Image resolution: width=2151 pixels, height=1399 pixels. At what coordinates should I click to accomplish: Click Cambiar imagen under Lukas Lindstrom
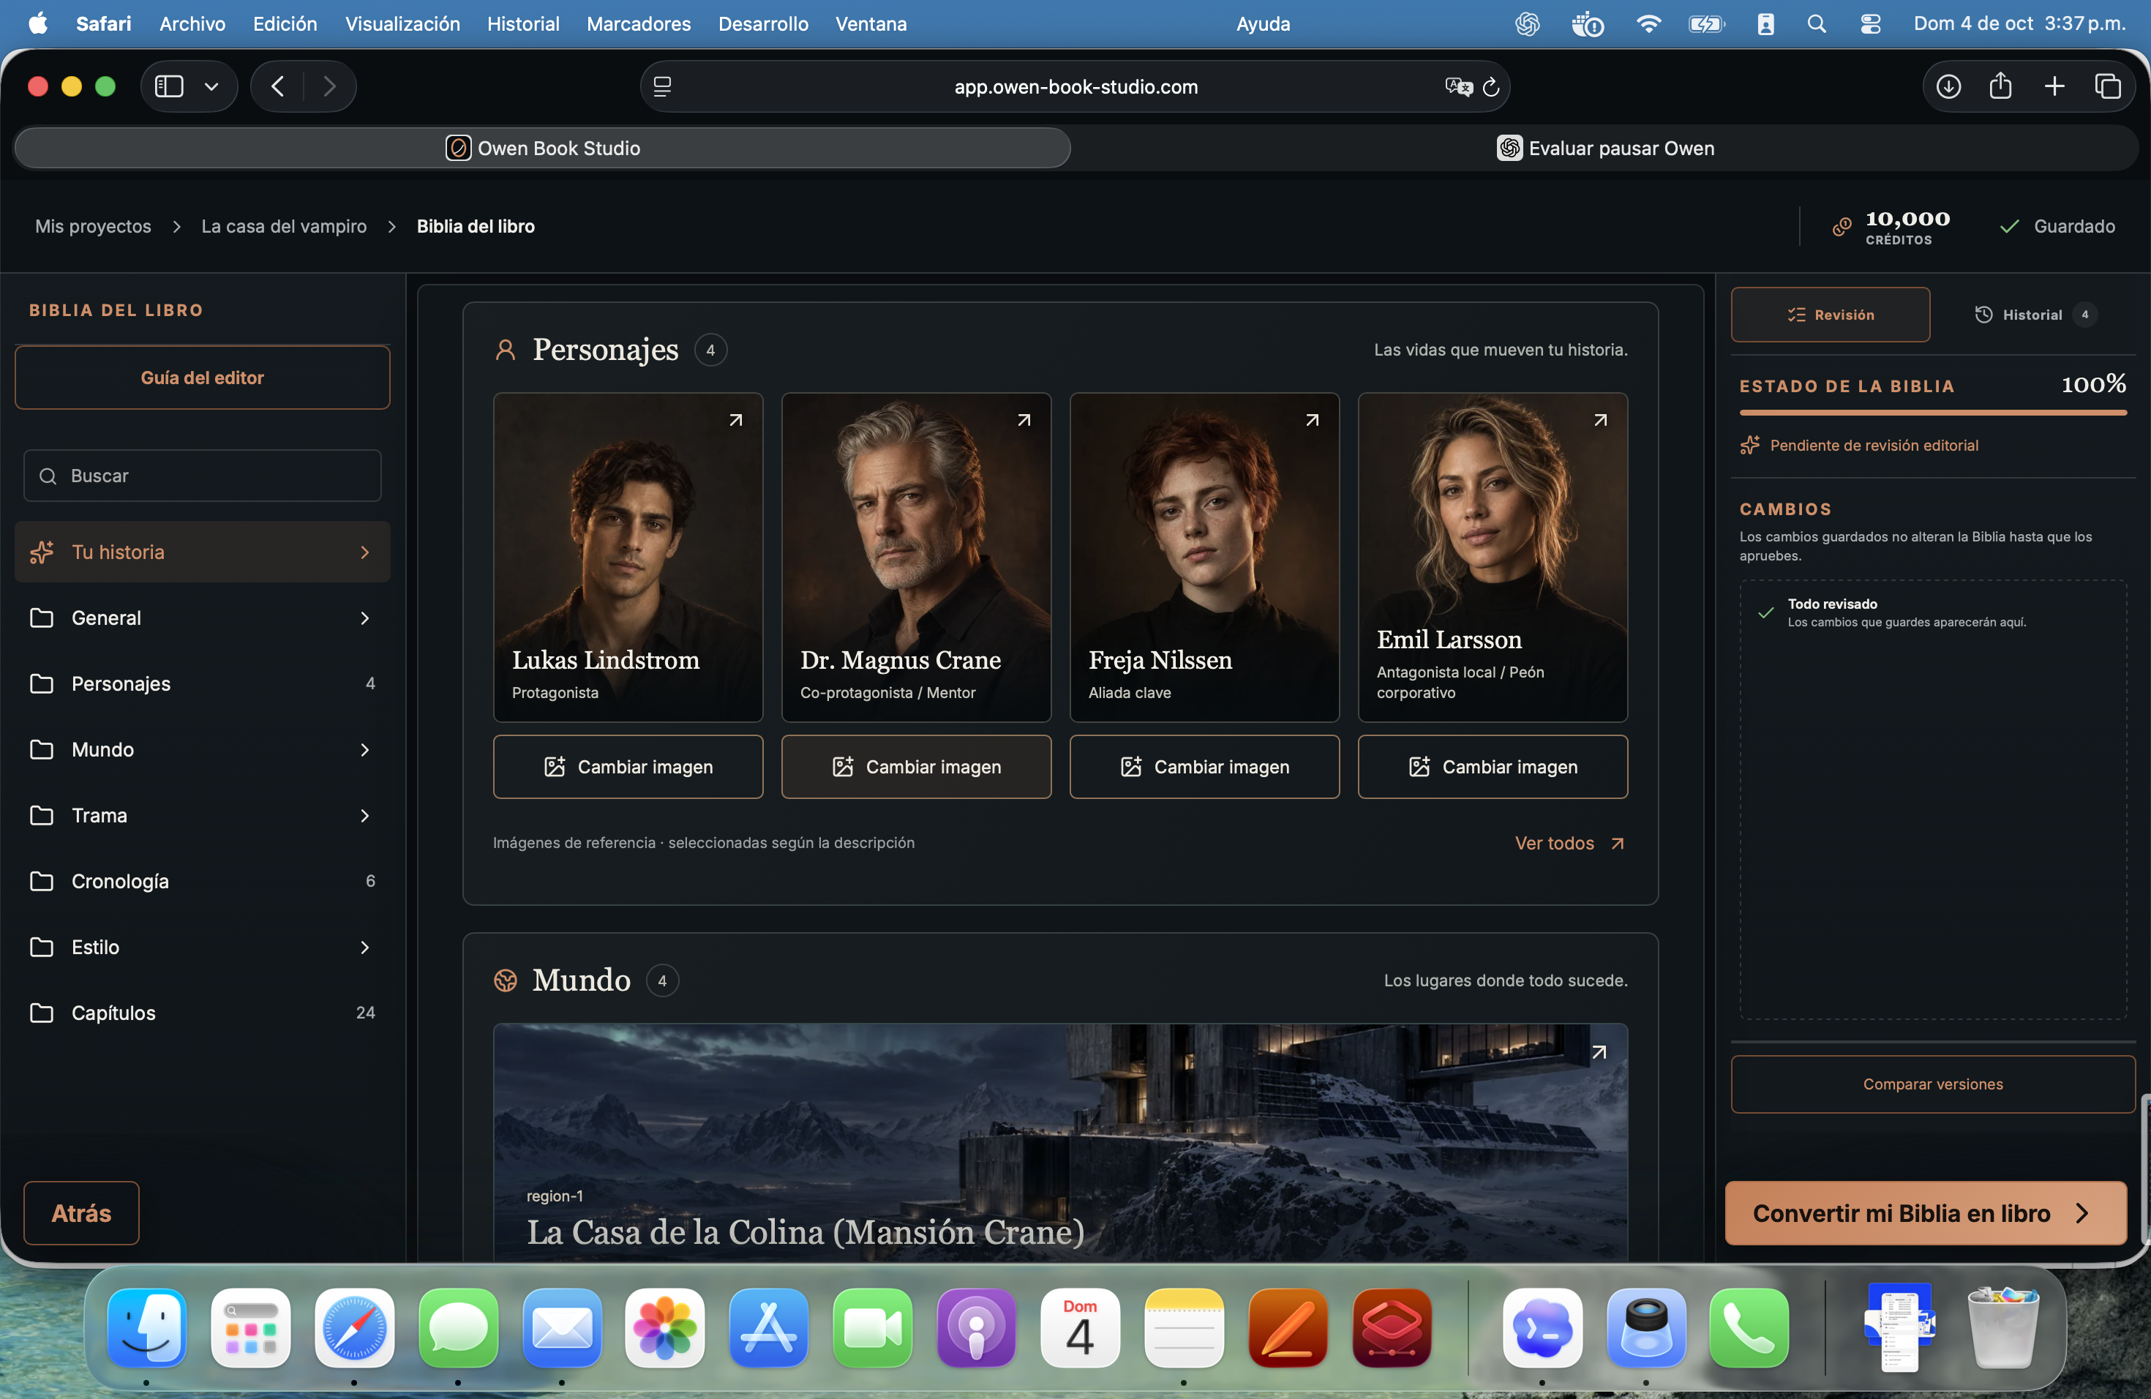pos(628,766)
